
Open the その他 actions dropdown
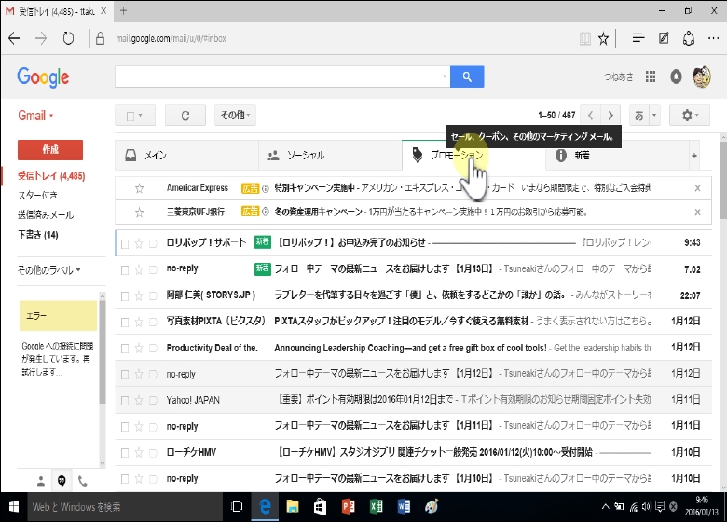235,115
